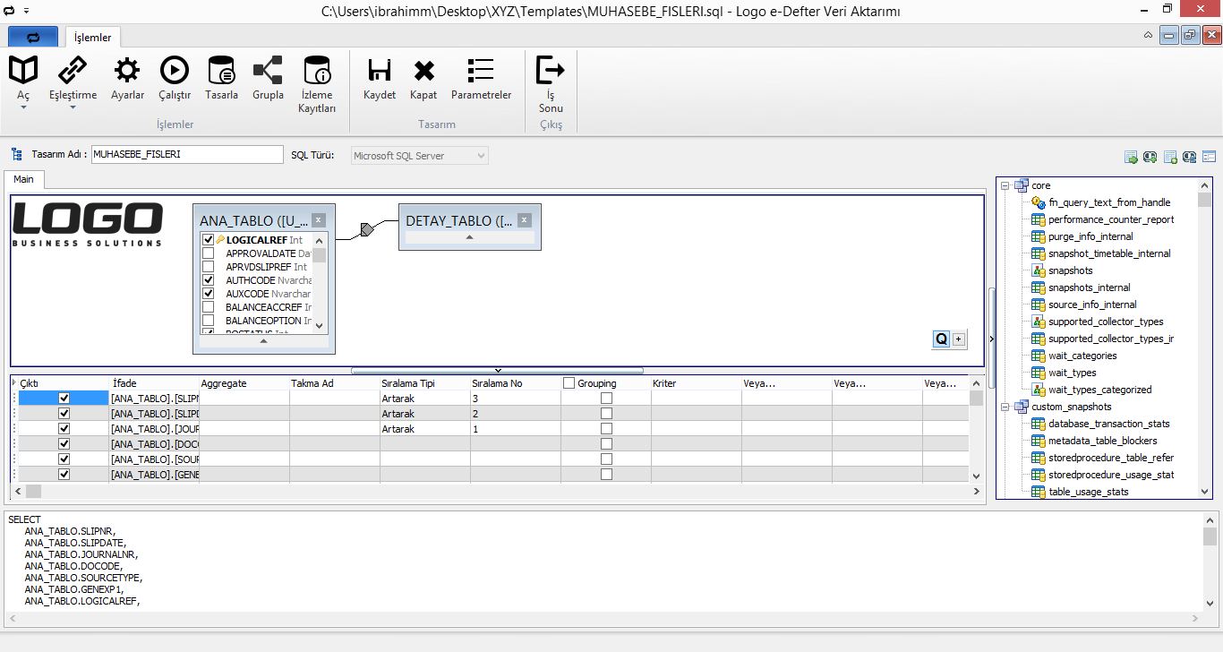Viewport: 1223px width, 652px height.
Task: Open the Eşleştirme dropdown arrow
Action: (73, 107)
